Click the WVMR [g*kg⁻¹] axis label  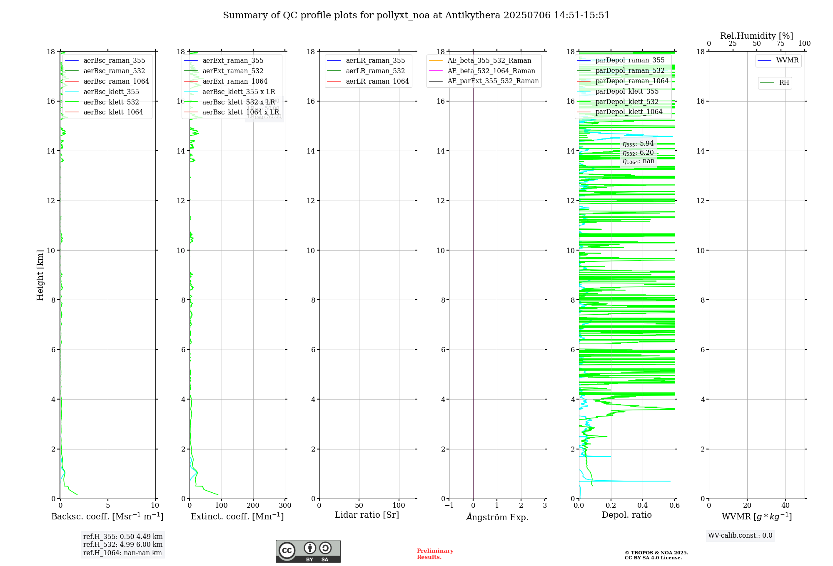[x=757, y=516]
